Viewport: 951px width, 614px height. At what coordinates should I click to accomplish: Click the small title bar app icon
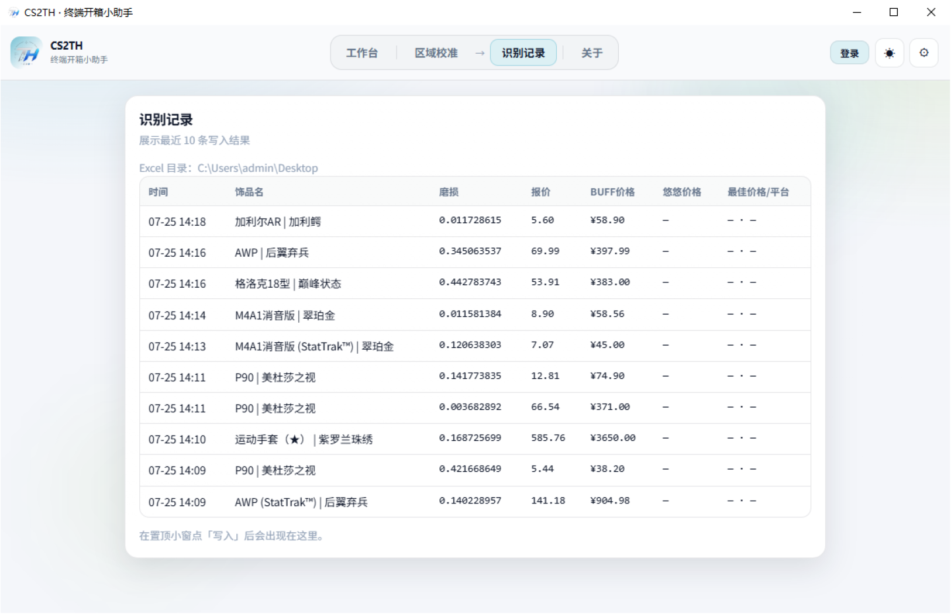pos(13,12)
